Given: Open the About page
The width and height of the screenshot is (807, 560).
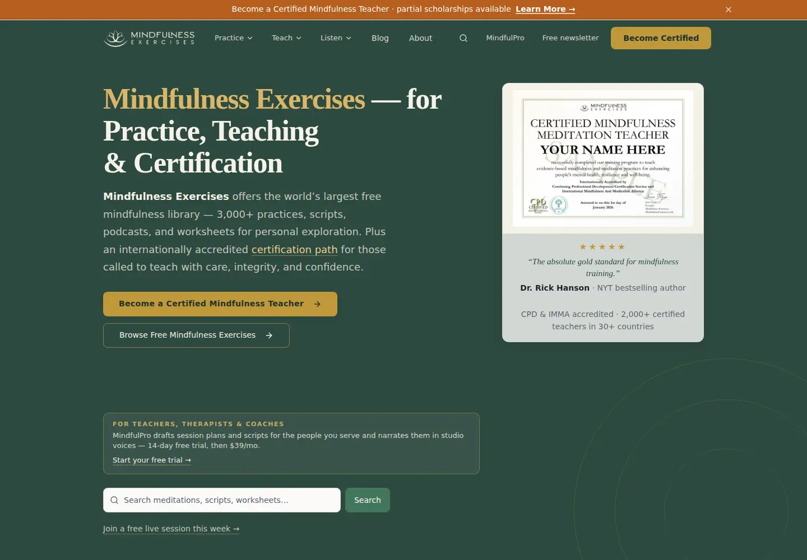Looking at the screenshot, I should tap(421, 38).
